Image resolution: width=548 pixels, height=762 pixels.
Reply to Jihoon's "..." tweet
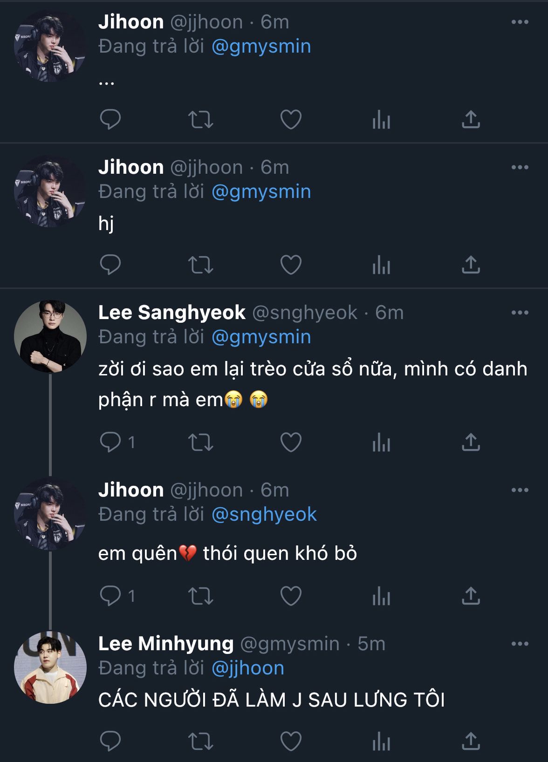110,120
